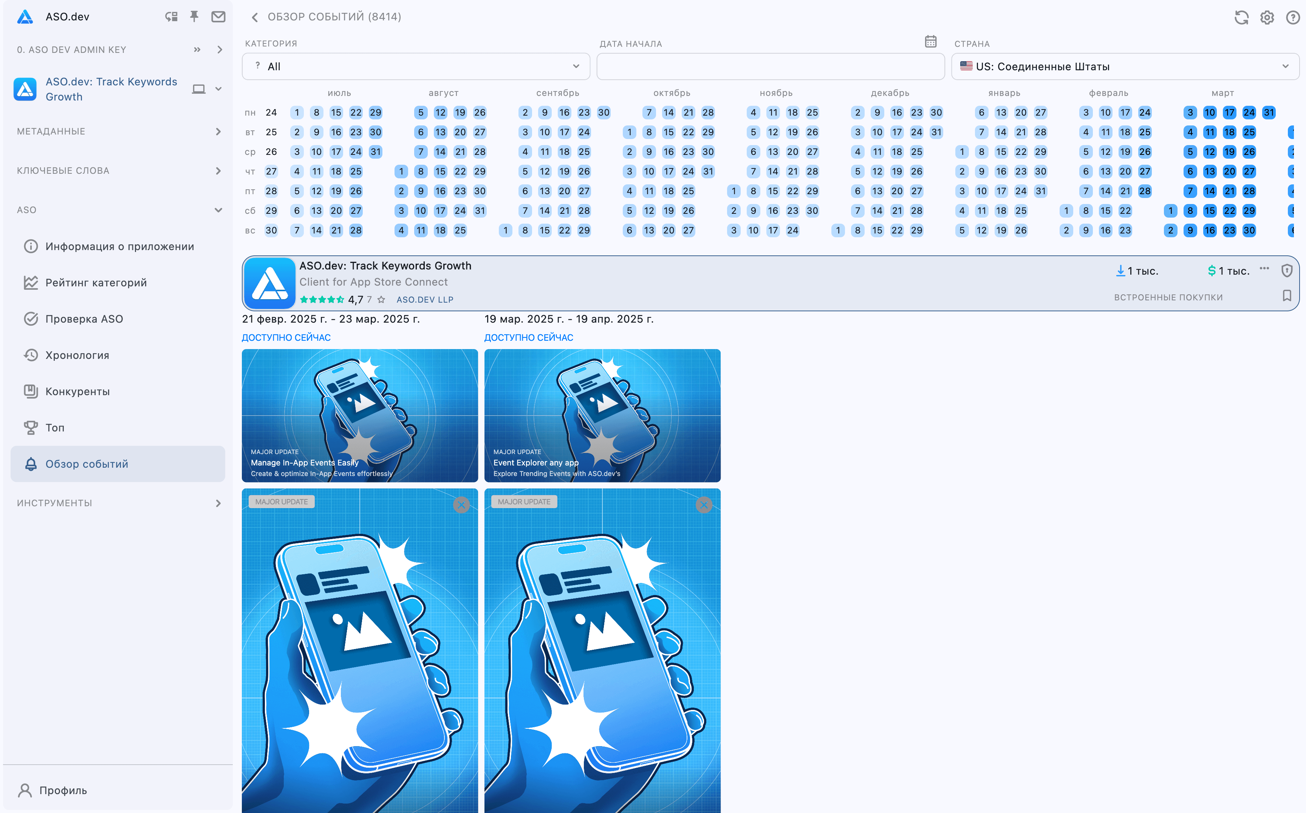The image size is (1306, 813).
Task: Click the three-dots more icon on app card
Action: (1264, 268)
